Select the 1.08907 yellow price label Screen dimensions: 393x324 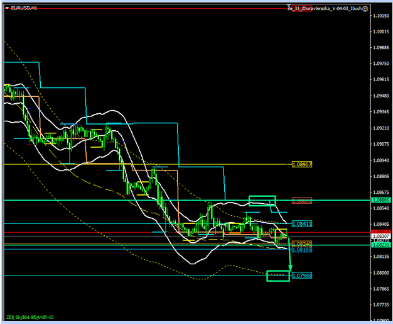click(302, 164)
